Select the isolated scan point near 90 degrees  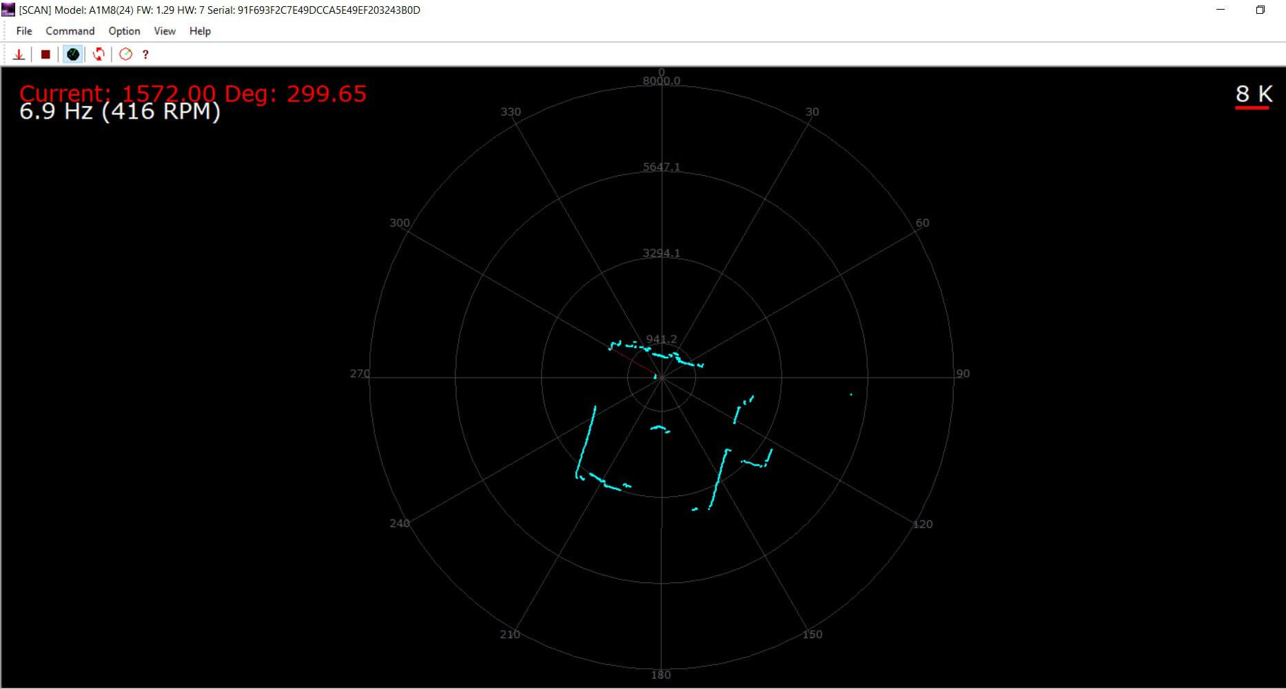tap(851, 395)
